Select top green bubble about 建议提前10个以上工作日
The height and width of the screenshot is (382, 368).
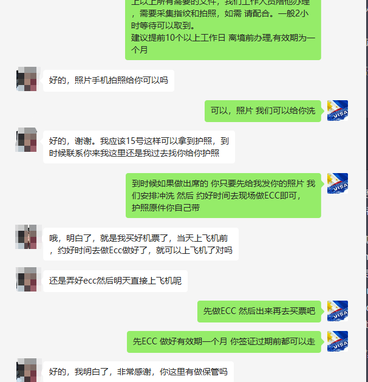(223, 30)
